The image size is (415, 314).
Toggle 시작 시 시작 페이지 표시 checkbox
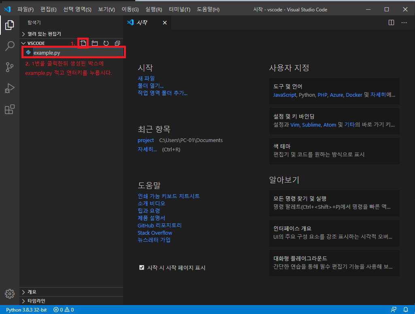coord(142,267)
